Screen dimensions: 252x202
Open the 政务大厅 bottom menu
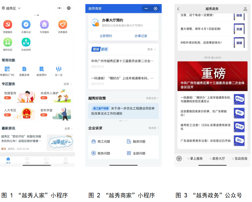[217, 159]
